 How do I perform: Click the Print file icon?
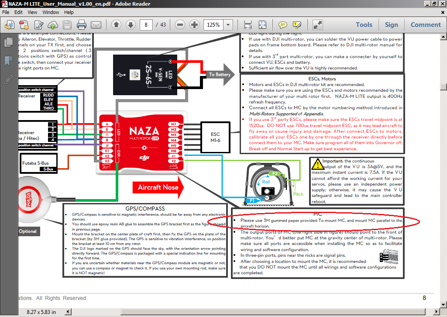(81, 25)
